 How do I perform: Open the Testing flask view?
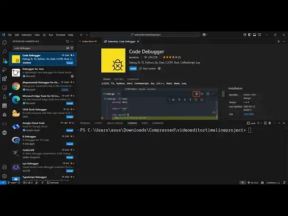pos(4,97)
